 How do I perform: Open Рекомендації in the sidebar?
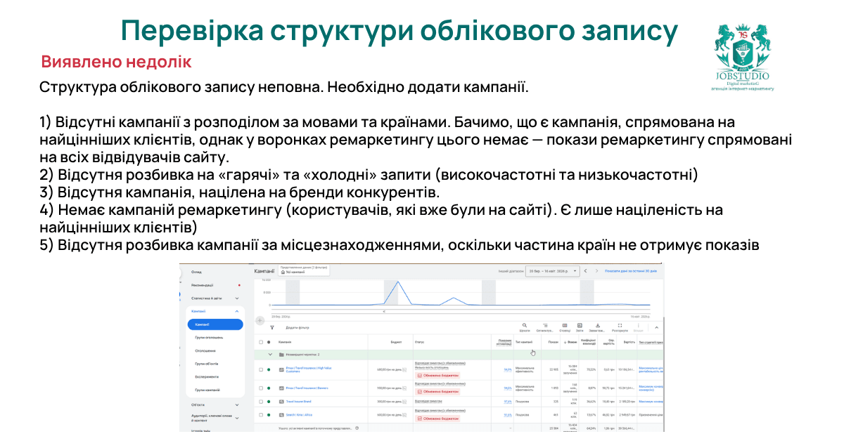point(202,285)
